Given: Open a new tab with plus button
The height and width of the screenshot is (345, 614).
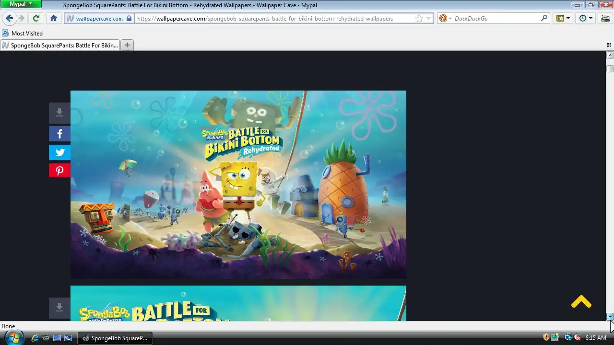Looking at the screenshot, I should [127, 45].
